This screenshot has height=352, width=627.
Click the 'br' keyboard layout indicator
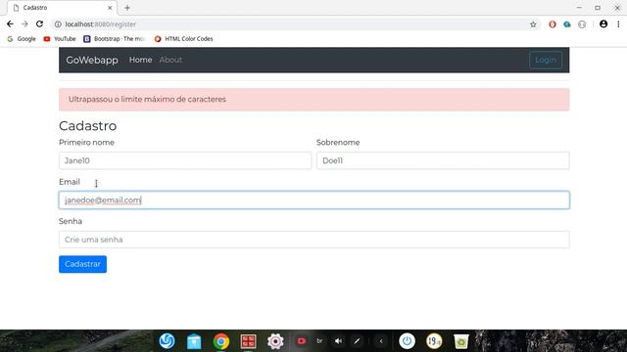coord(319,341)
